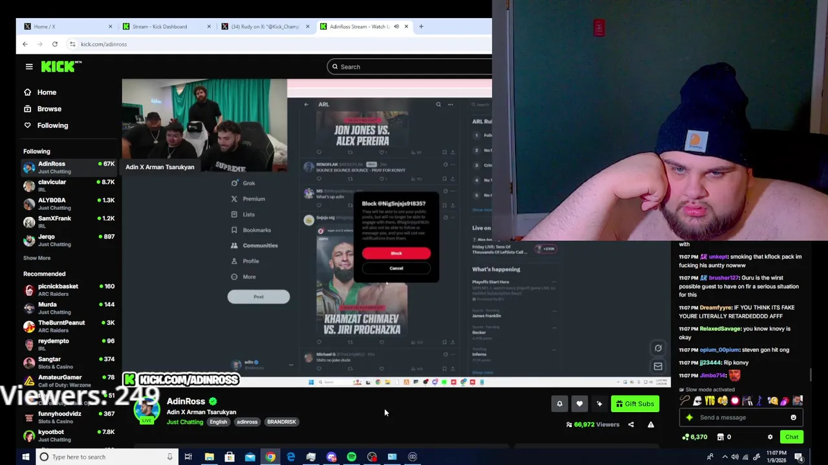Click the Block button in stream
Viewport: 828px width, 465px height.
[x=396, y=253]
